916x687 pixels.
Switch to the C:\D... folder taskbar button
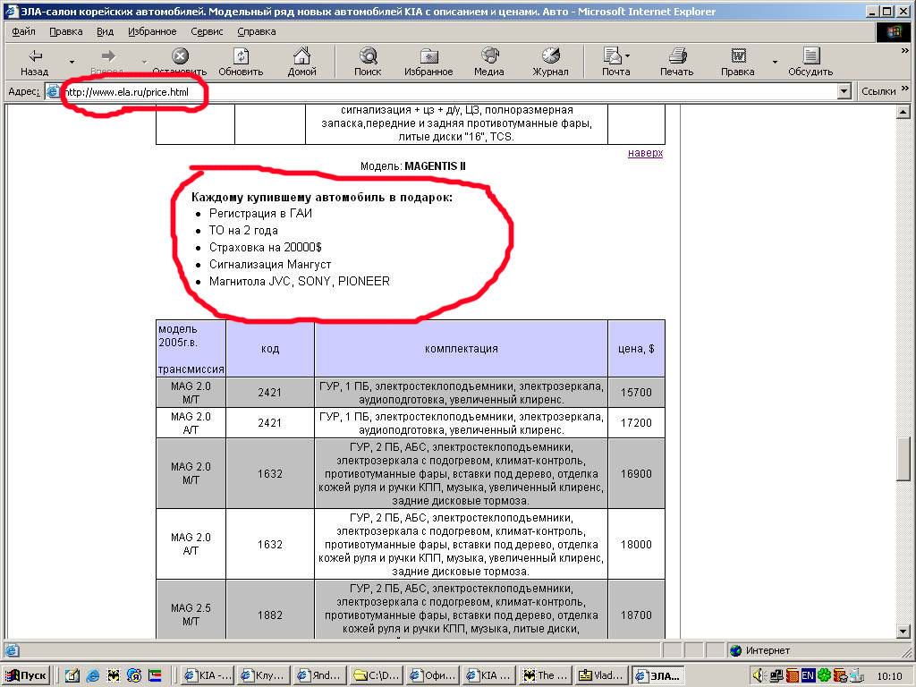377,675
